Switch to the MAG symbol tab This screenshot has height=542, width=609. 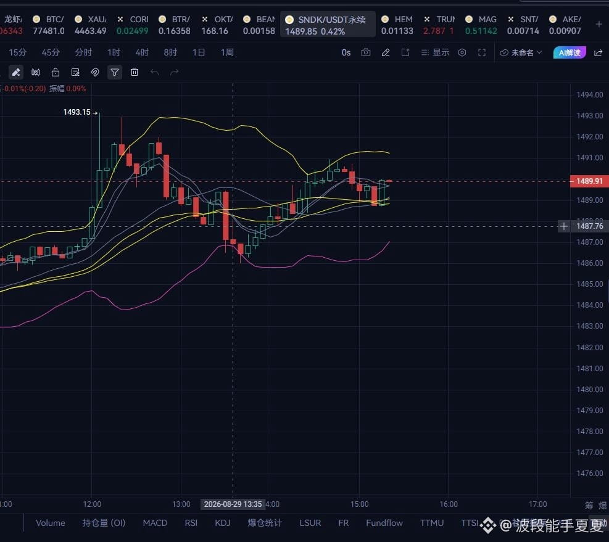pos(481,25)
